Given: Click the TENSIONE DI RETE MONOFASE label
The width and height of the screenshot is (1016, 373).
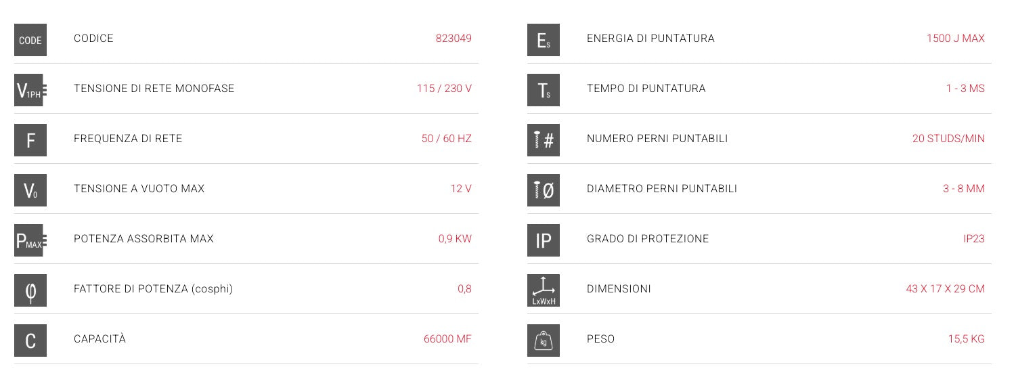Looking at the screenshot, I should [x=154, y=89].
